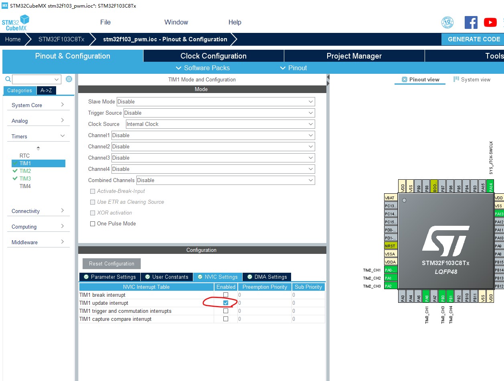Viewport: 504px width, 381px height.
Task: Expand the Connectivity category
Action: tap(38, 211)
